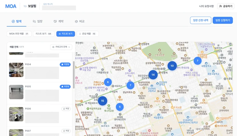The image size is (237, 136).
Task: Click the 카페413 프로젝트 map pin
Action: click(x=103, y=83)
